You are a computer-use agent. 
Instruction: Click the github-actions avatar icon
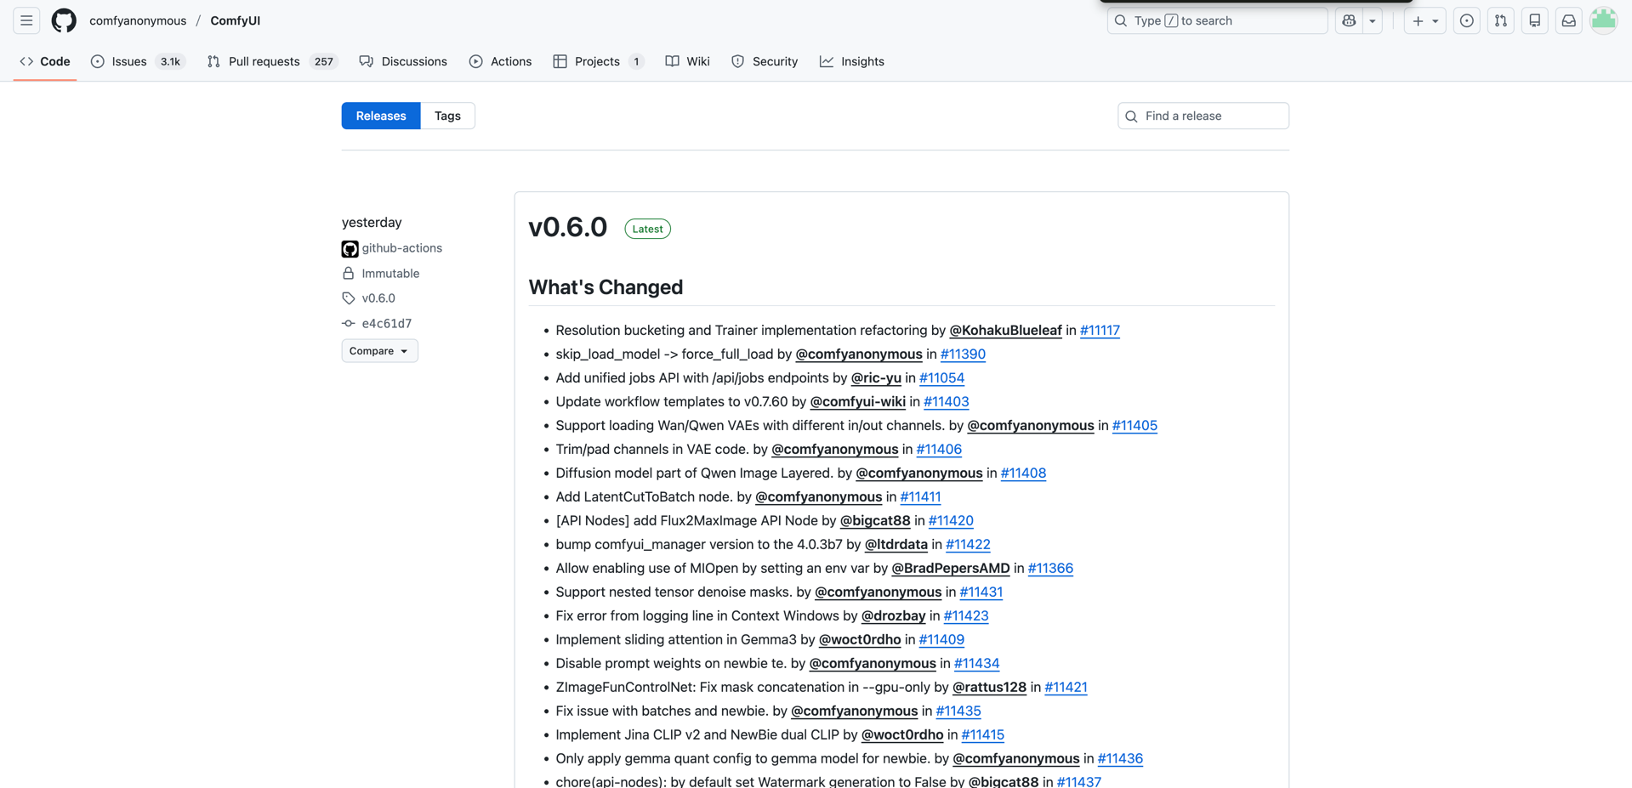click(350, 248)
